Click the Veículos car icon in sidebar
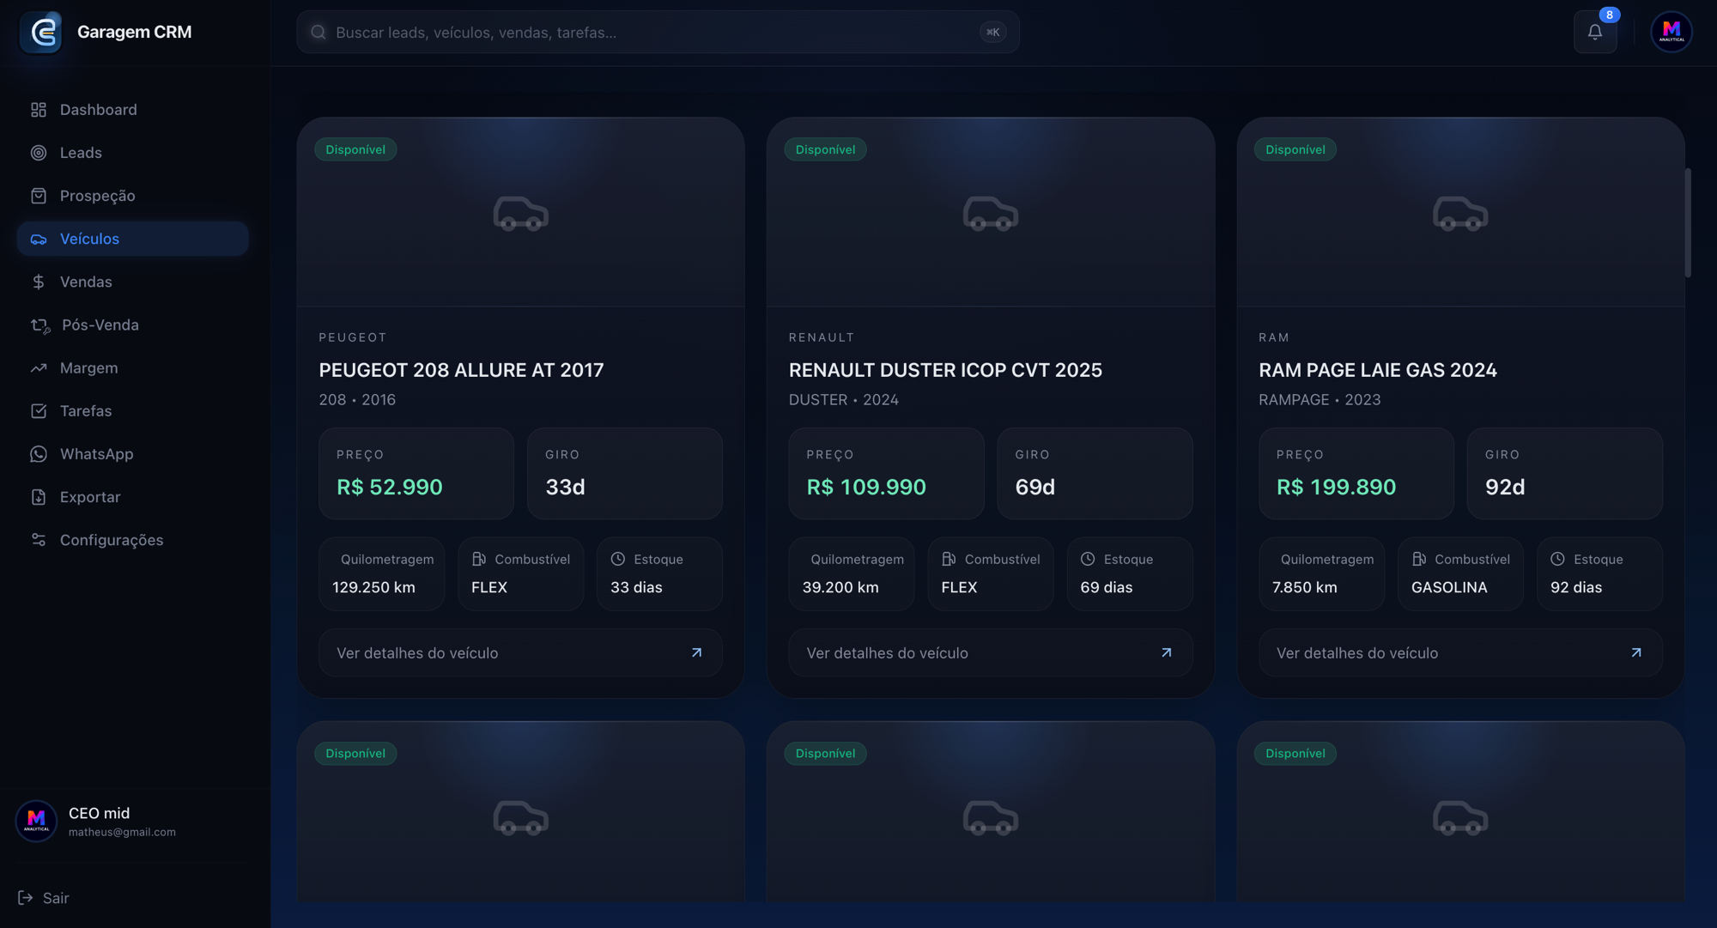Viewport: 1717px width, 928px height. tap(39, 239)
